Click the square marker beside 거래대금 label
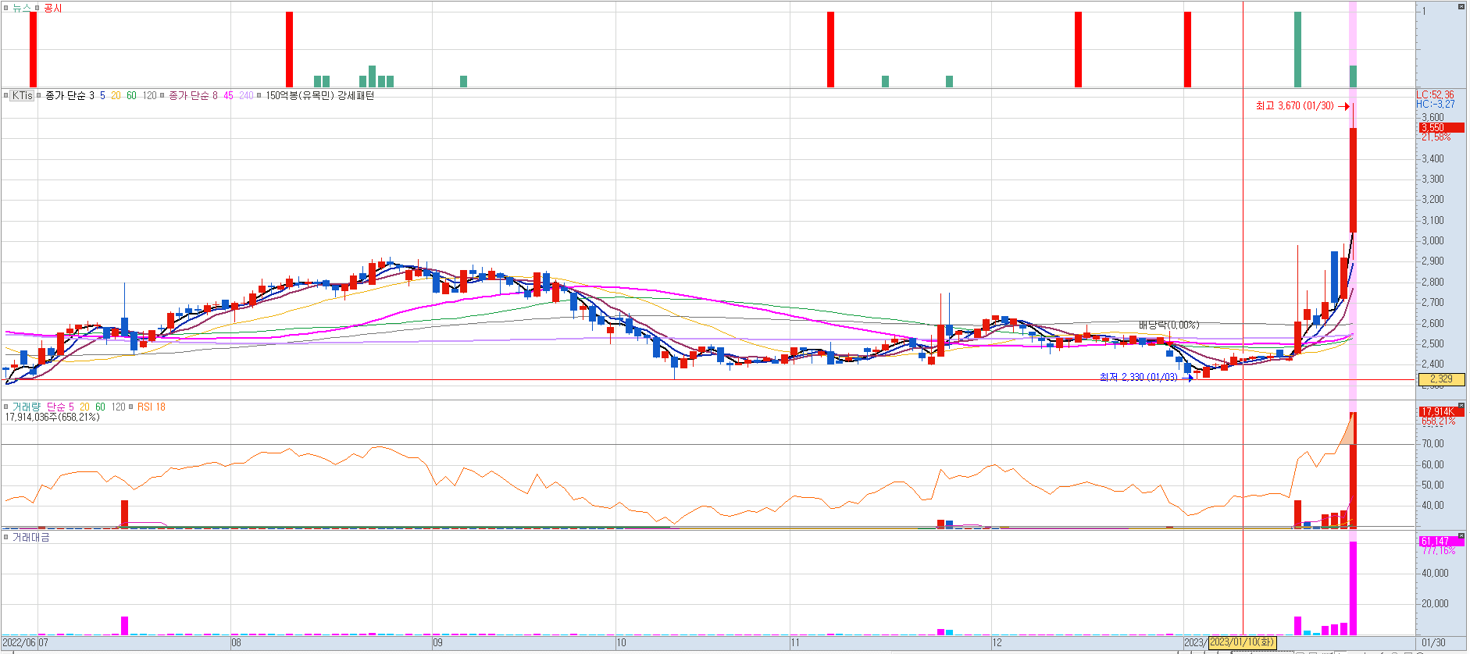This screenshot has height=654, width=1470. (x=6, y=538)
